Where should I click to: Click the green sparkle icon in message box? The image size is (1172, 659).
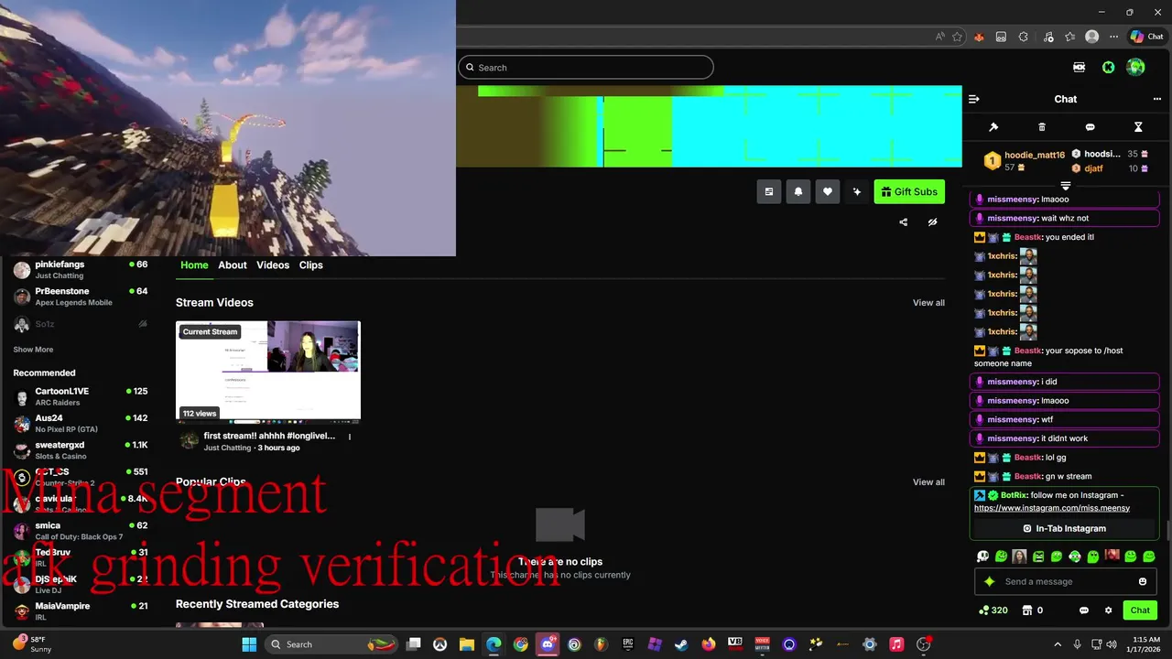click(x=989, y=581)
